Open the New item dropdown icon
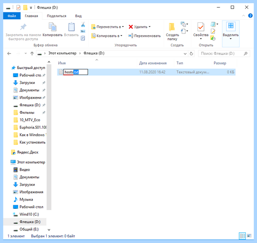This screenshot has height=243, width=257. [x=184, y=24]
